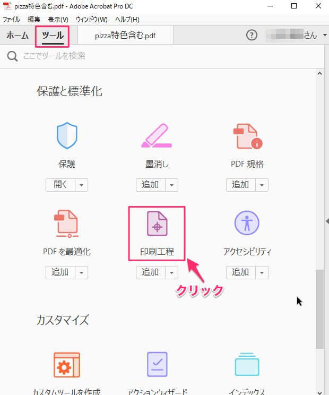329x395 pixels.
Task: Click the scrollbar up arrow
Action: (x=319, y=73)
